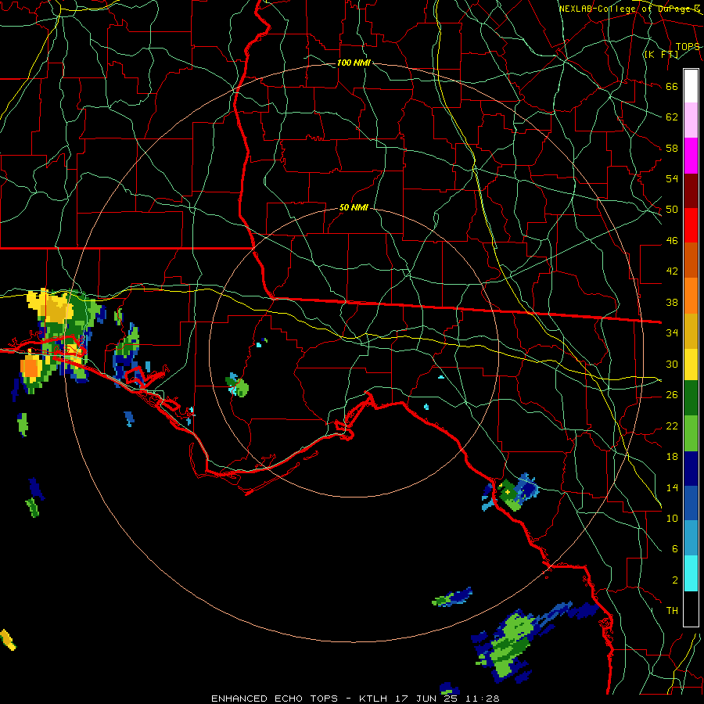
Task: Click the dark red swatch near 54 kft
Action: (x=691, y=191)
